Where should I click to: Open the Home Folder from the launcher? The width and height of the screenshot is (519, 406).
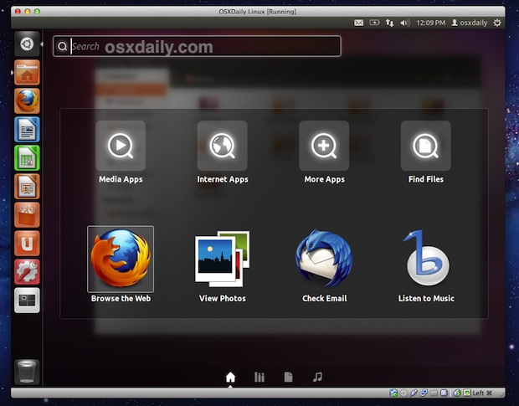27,74
